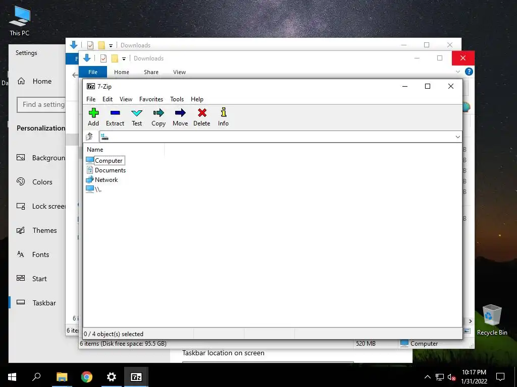The width and height of the screenshot is (517, 387).
Task: Click the Find a setting search box
Action: point(41,105)
